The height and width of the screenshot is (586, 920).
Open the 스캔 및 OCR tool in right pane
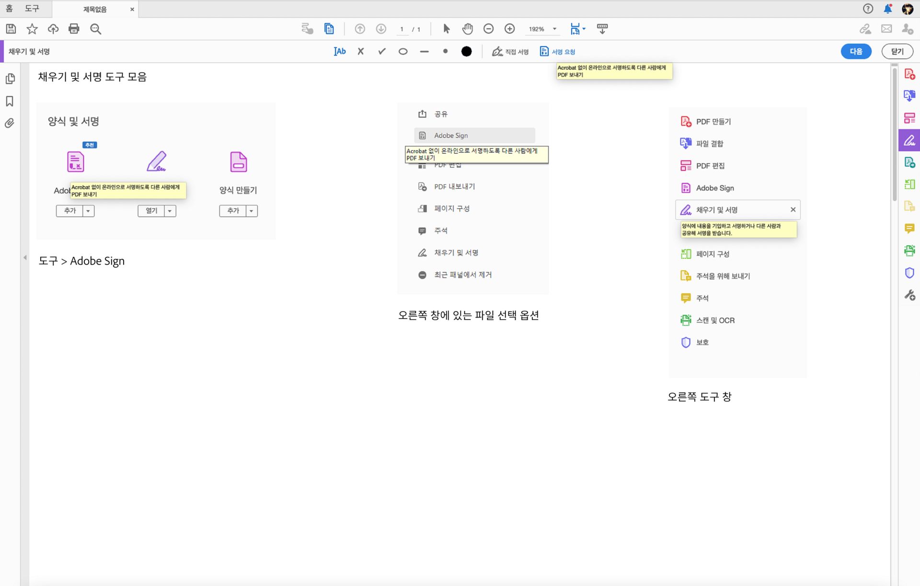715,320
